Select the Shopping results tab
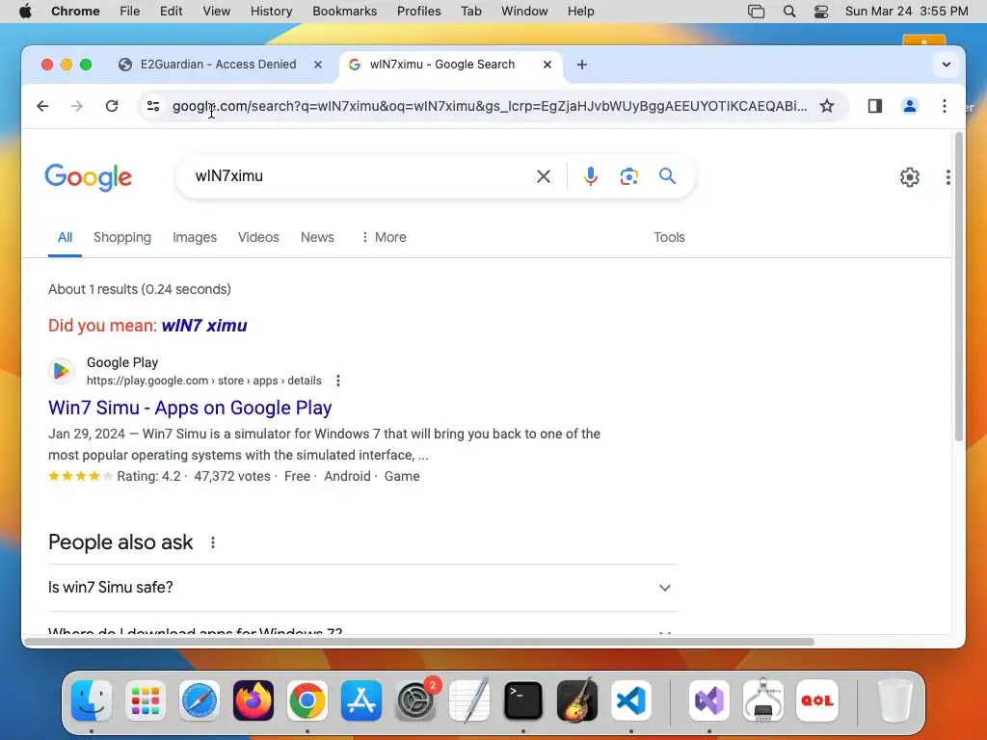The height and width of the screenshot is (740, 987). click(x=122, y=237)
